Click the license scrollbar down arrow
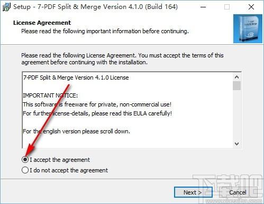Image resolution: width=264 pixels, height=204 pixels. coord(236,144)
